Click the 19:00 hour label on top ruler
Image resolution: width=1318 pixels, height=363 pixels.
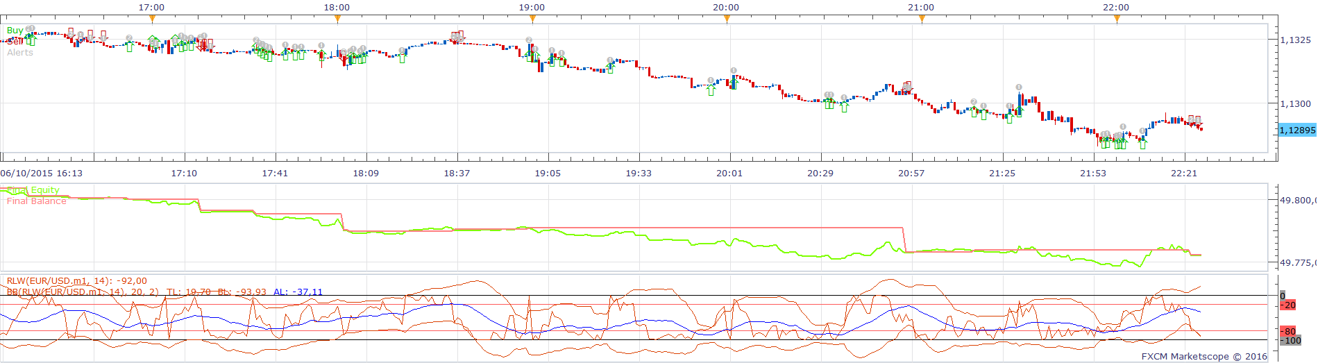(x=532, y=8)
